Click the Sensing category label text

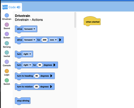pos(7,47)
